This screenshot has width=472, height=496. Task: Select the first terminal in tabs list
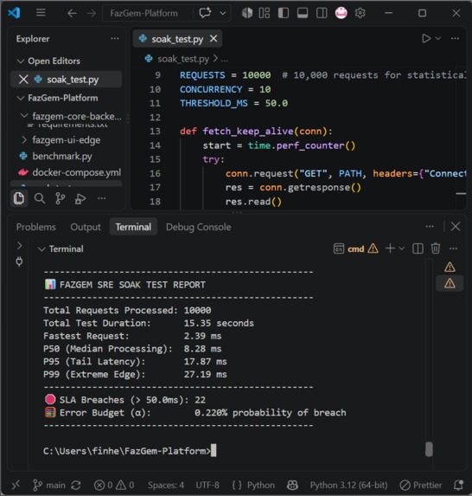tap(450, 267)
